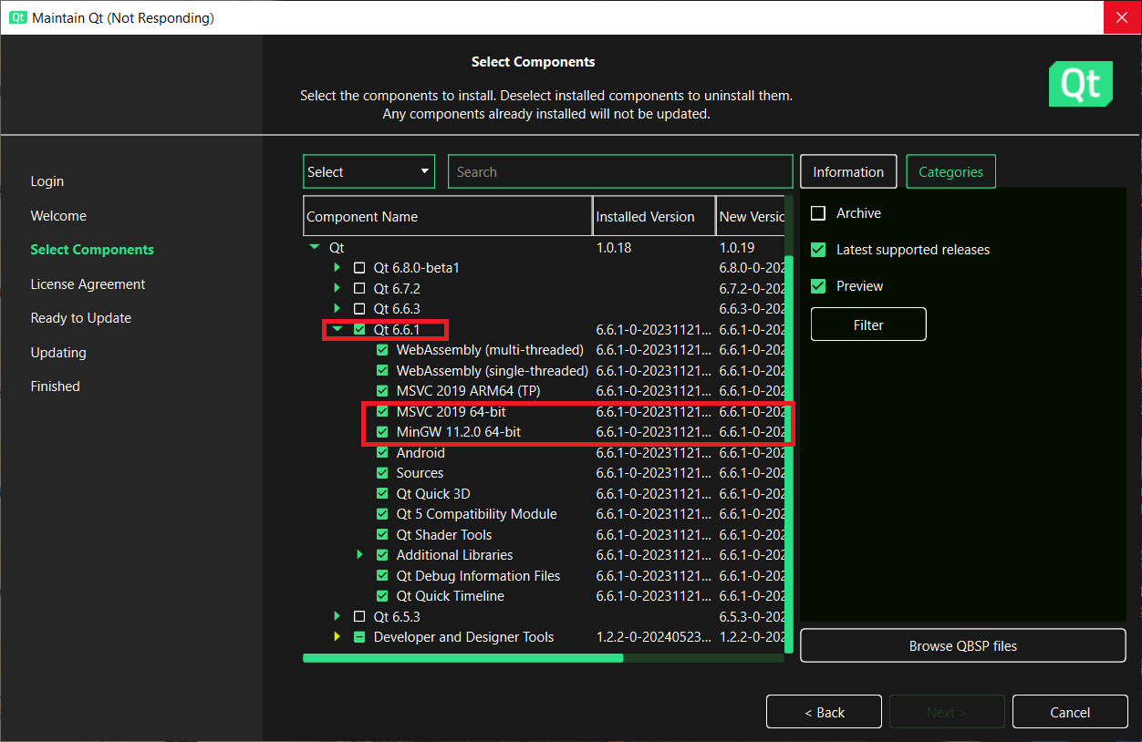The image size is (1142, 742).
Task: Expand the Qt 6.8.0-beta1 node
Action: point(337,268)
